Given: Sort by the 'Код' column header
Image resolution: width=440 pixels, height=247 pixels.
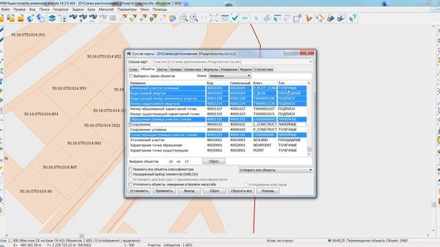Looking at the screenshot, I should tap(217, 83).
